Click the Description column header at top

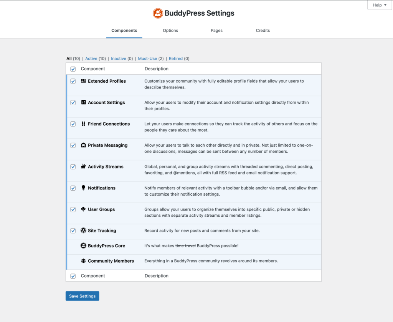(x=157, y=69)
